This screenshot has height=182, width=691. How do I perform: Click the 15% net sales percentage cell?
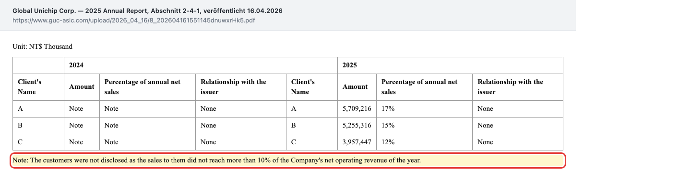[424, 125]
